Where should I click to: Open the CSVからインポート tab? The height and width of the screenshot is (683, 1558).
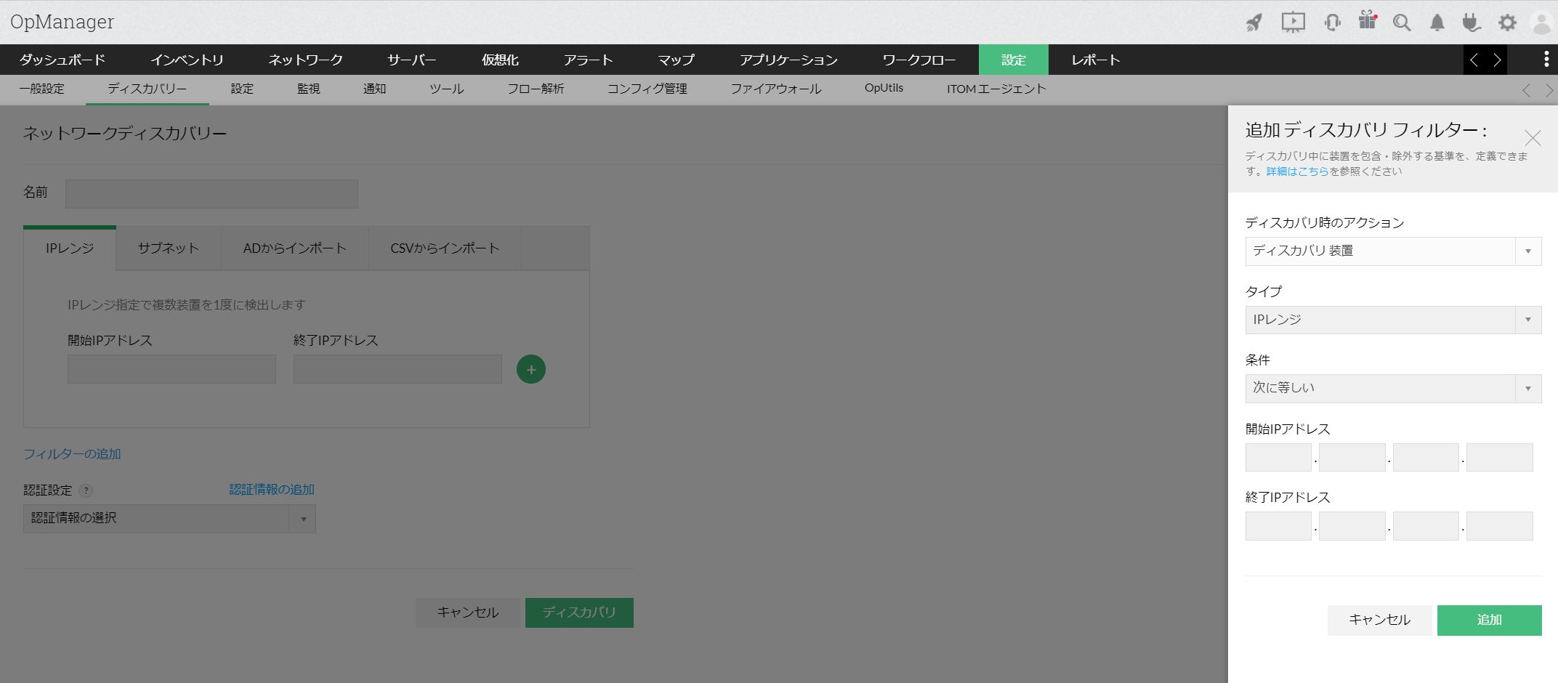click(x=445, y=248)
